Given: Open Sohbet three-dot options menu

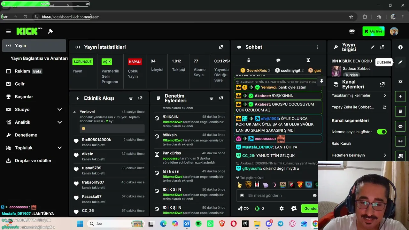Looking at the screenshot, I should [318, 47].
